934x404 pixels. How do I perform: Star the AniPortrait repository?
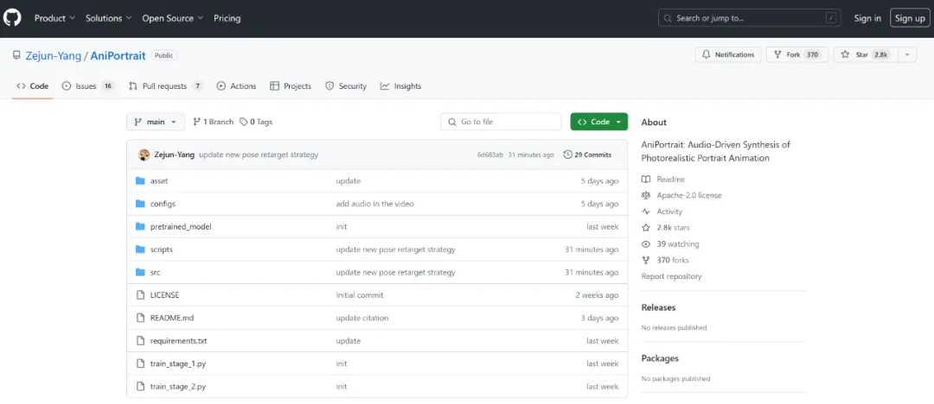(x=865, y=54)
